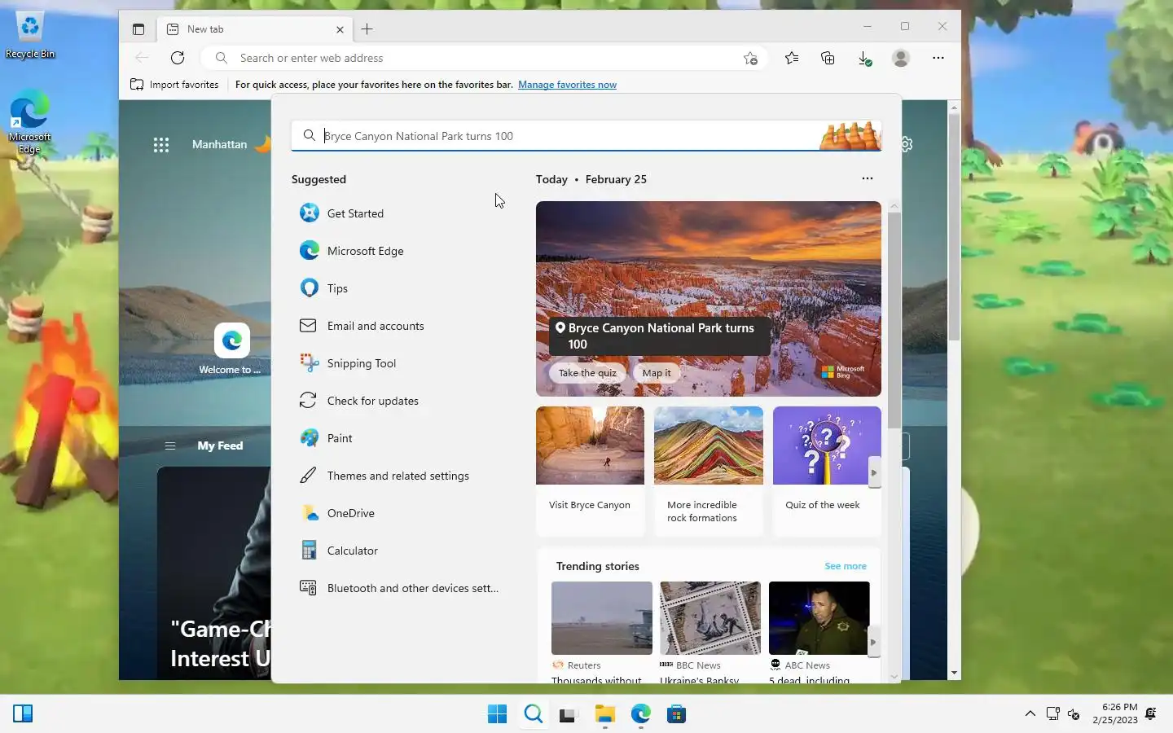This screenshot has height=733, width=1173.
Task: Open Edge profile avatar
Action: coord(901,58)
